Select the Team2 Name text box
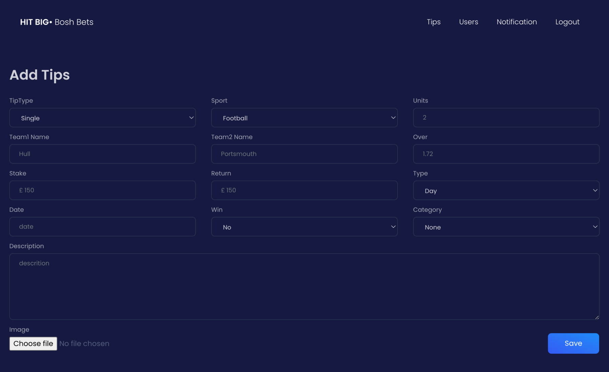This screenshot has width=609, height=372. tap(304, 154)
